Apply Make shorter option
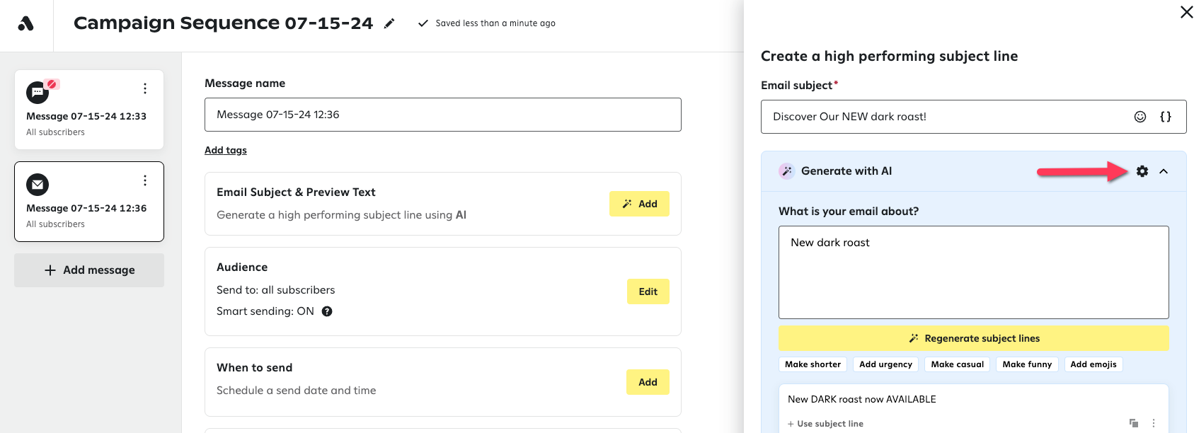Screen dimensions: 1194x433 (x=813, y=364)
